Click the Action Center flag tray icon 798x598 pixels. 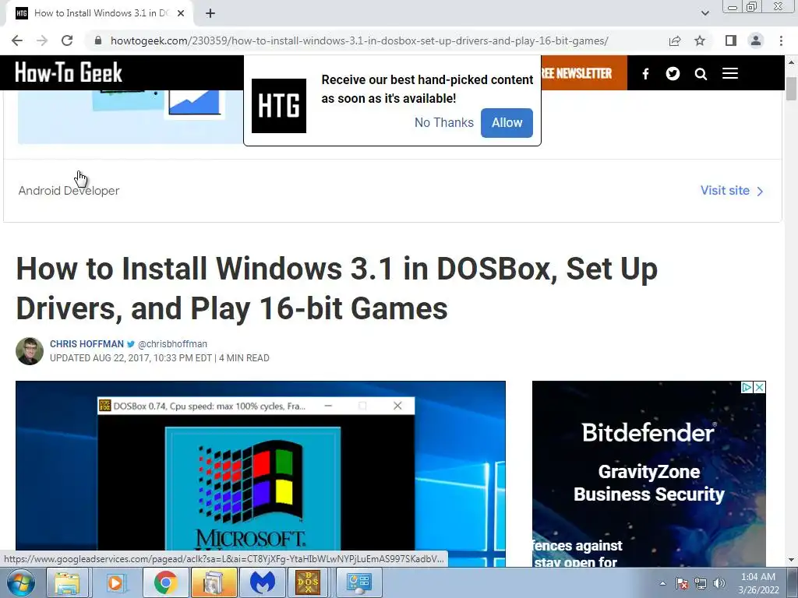tap(682, 583)
